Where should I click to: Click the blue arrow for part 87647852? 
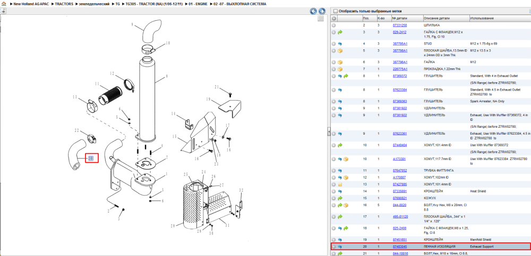[x=340, y=171]
